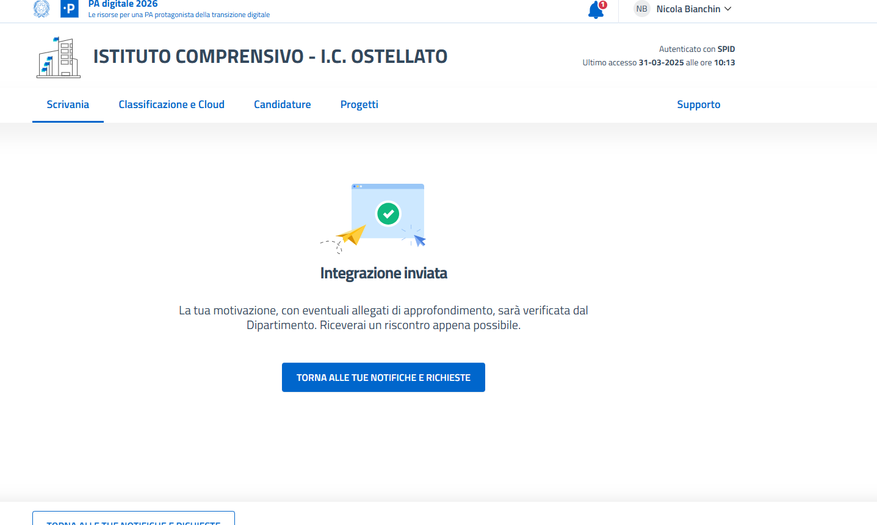This screenshot has height=525, width=877.
Task: Select the Progetti tab
Action: (359, 104)
